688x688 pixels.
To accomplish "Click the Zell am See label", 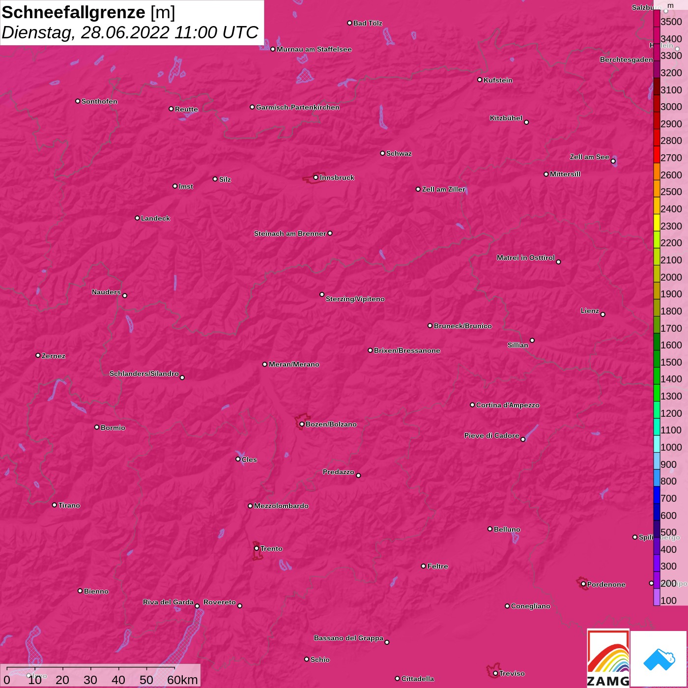I will [590, 157].
